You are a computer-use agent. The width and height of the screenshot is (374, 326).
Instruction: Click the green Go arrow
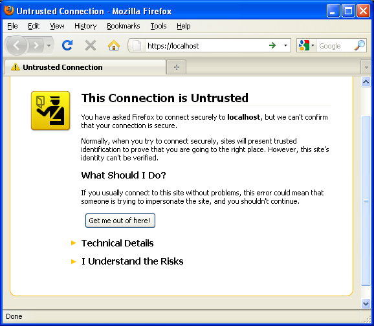tap(272, 45)
